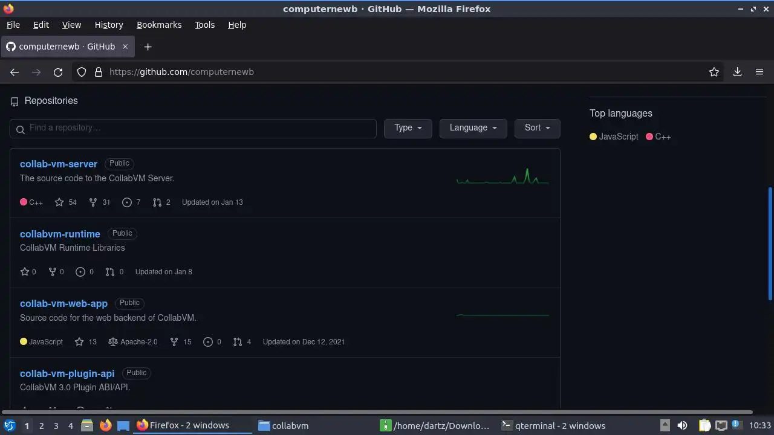The height and width of the screenshot is (435, 774).
Task: Open the File menu
Action: point(13,25)
